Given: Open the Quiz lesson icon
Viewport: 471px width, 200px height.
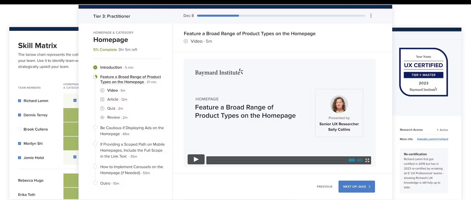Looking at the screenshot, I should pos(102,109).
